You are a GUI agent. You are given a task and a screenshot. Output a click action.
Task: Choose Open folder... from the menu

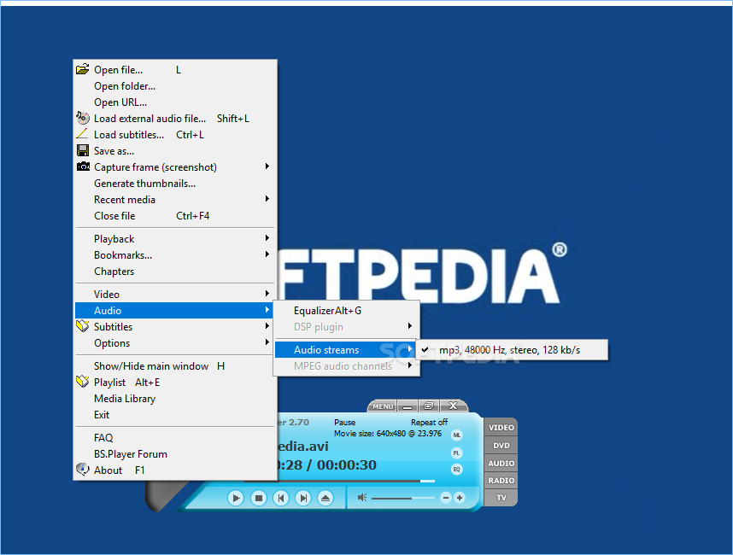coord(175,86)
